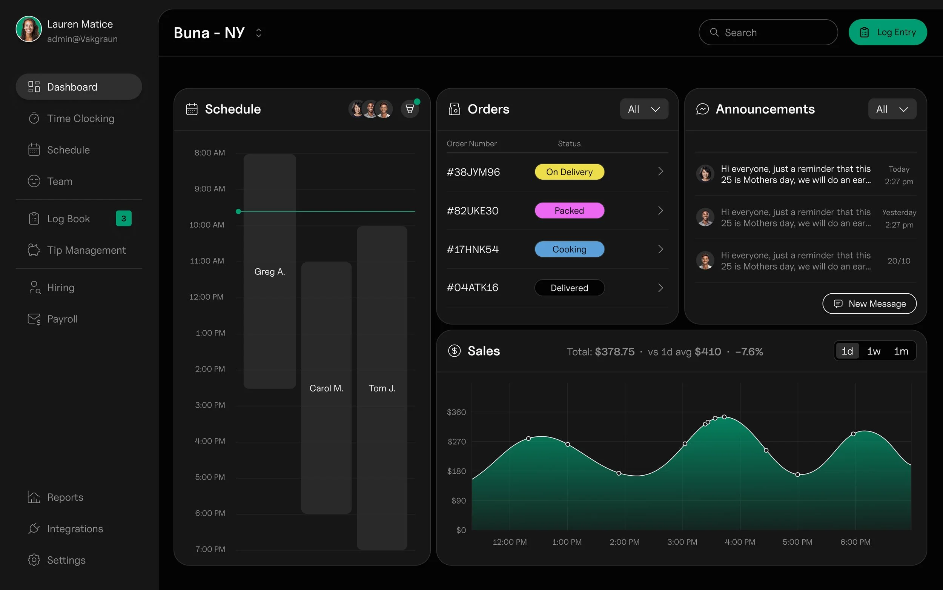Click the Reports chart icon

tap(34, 497)
